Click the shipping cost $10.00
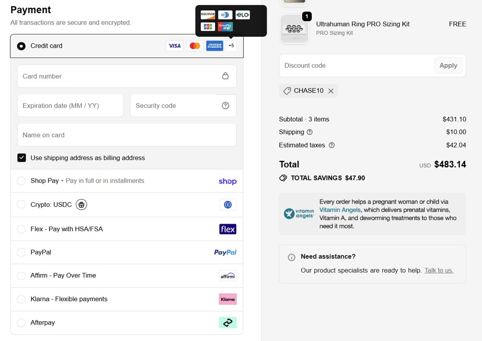This screenshot has width=482, height=341. click(x=456, y=132)
